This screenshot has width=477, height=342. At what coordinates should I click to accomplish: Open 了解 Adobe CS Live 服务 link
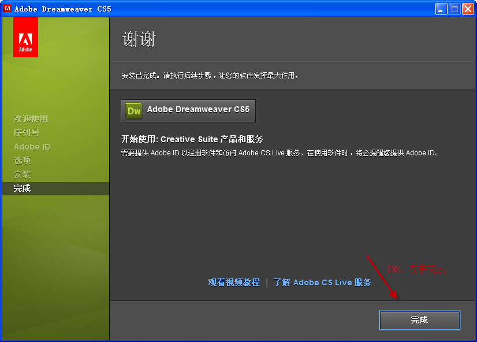[x=322, y=282]
